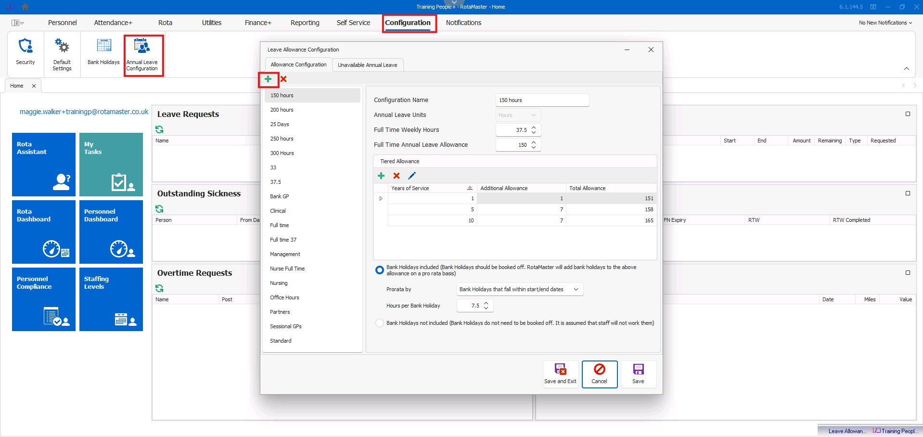Increase Hours per Bank Holiday with the up stepper
This screenshot has height=437, width=923.
coord(487,303)
